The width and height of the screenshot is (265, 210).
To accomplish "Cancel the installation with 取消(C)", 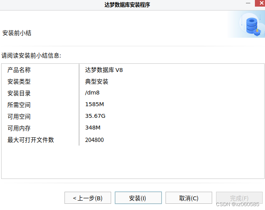I will click(x=189, y=198).
